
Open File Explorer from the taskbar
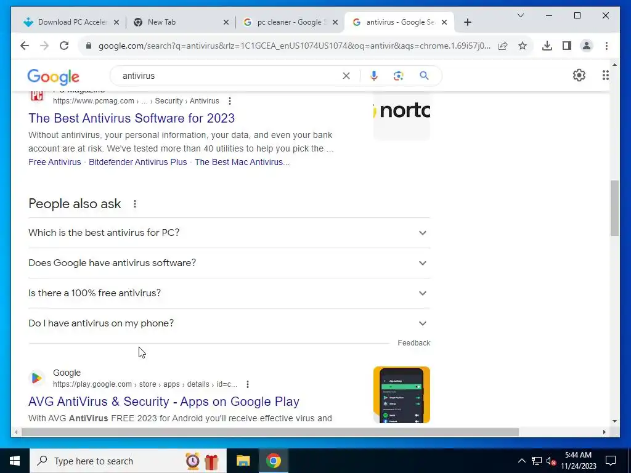(243, 461)
